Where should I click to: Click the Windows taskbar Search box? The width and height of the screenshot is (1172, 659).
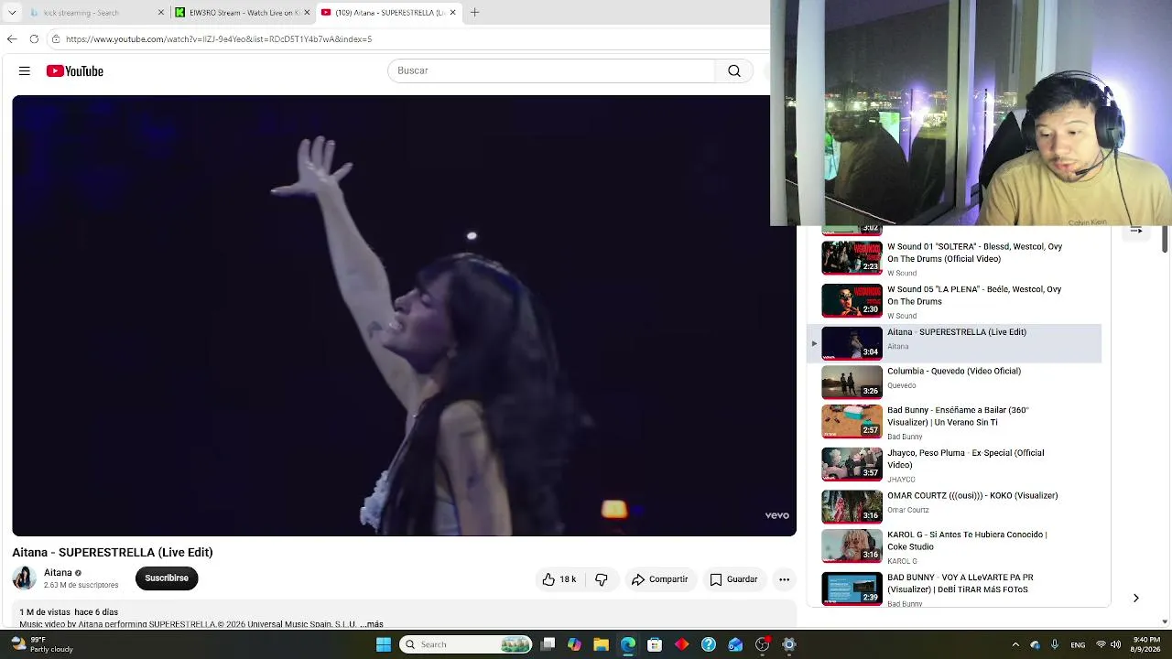(467, 644)
